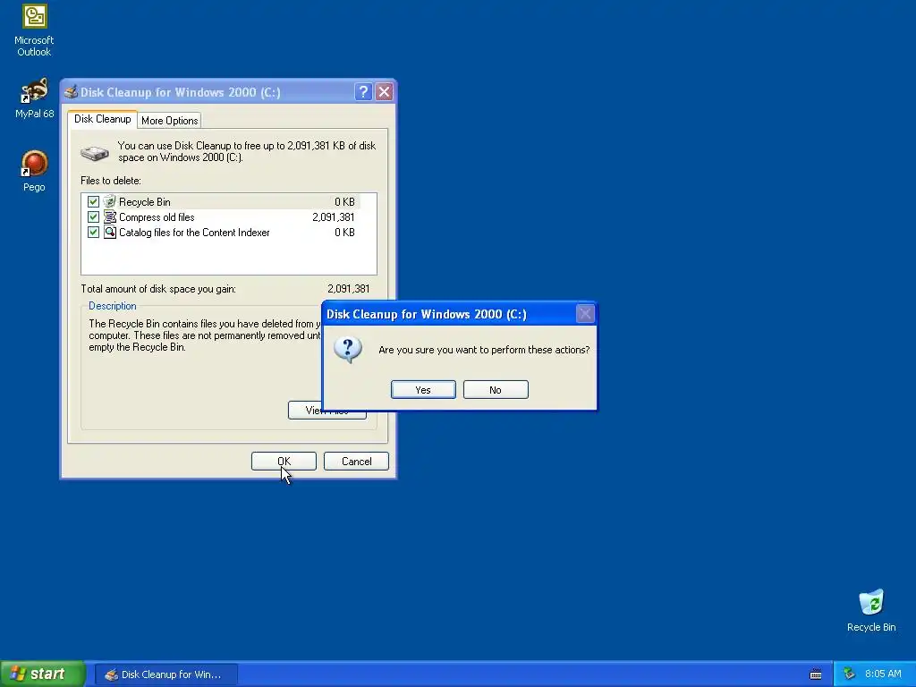
Task: Select the Recycle Bin desktop icon
Action: pos(871,610)
